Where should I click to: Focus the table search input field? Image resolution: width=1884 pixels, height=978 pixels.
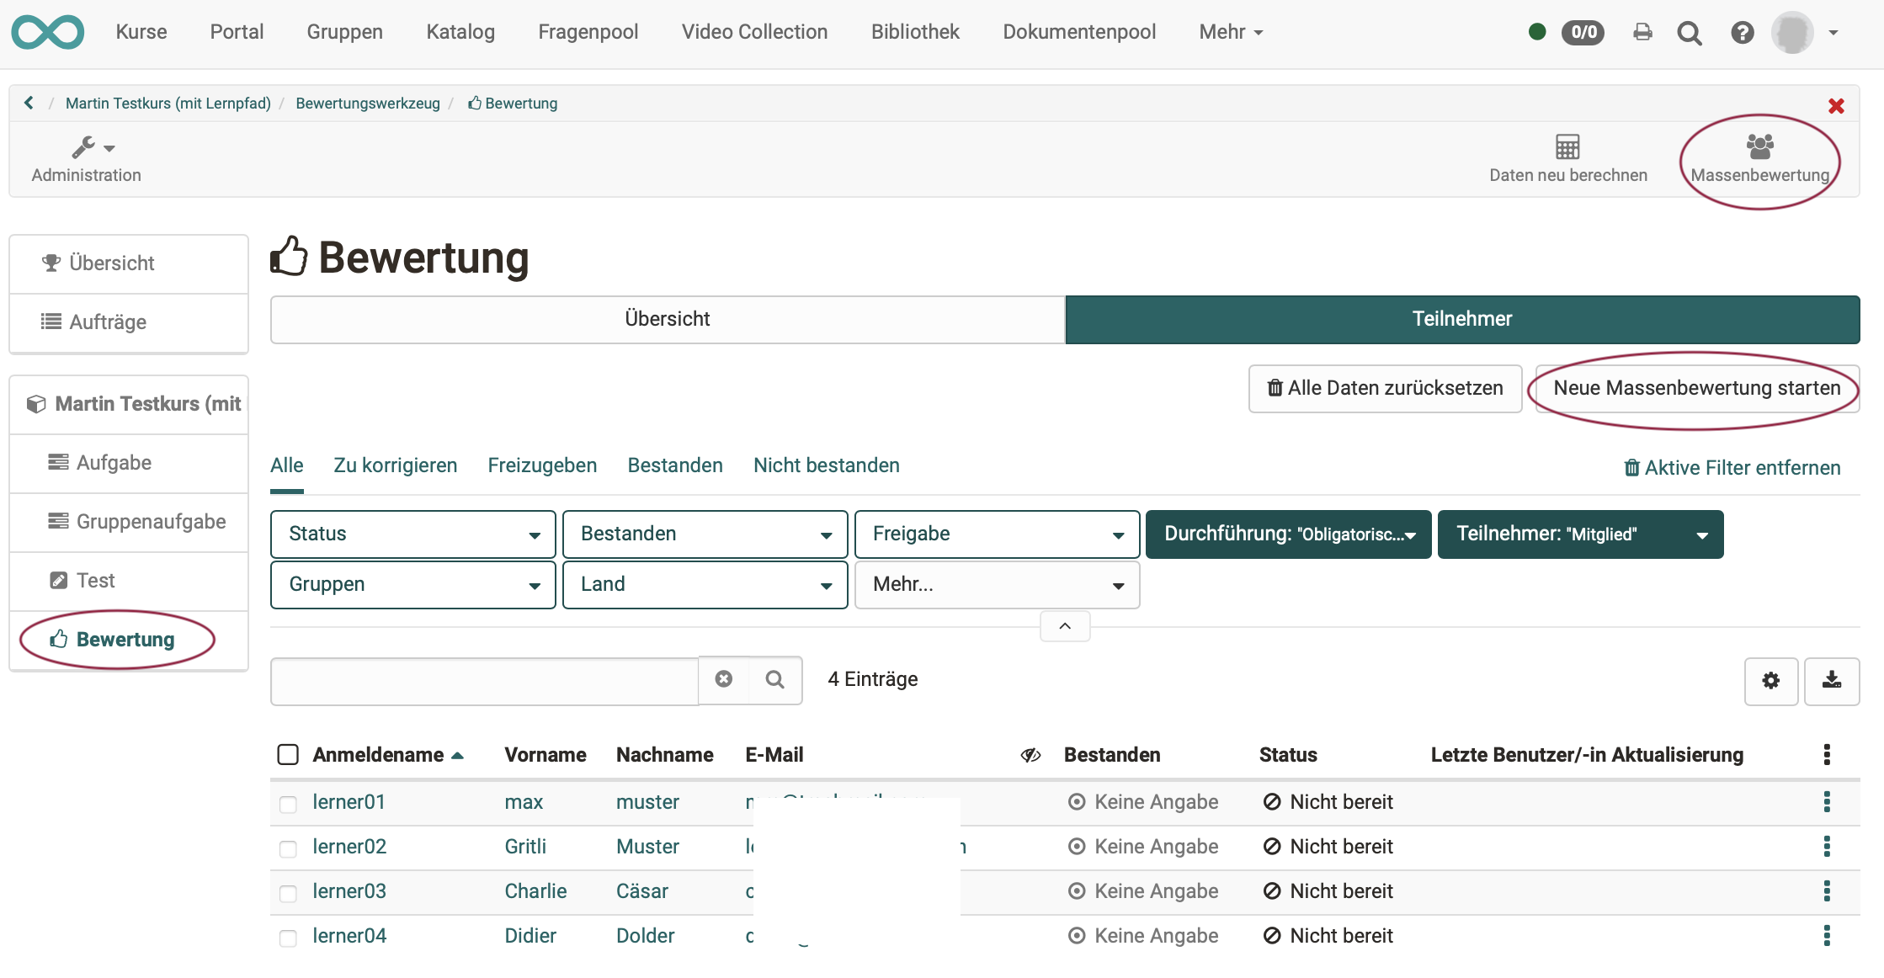tap(485, 680)
